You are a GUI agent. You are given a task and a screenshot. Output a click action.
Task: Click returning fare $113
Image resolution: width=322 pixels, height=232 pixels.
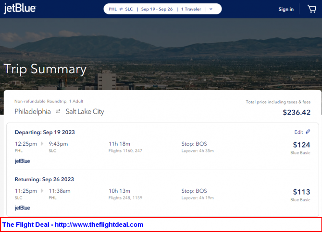tap(301, 192)
